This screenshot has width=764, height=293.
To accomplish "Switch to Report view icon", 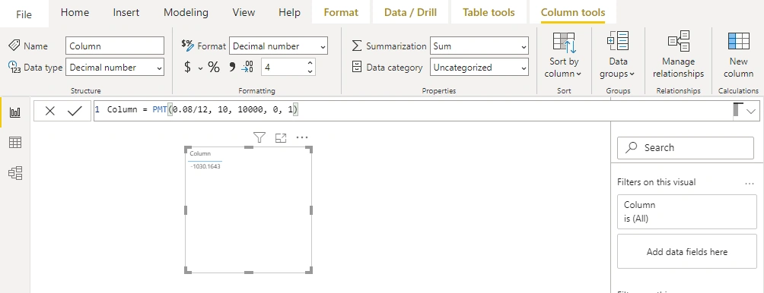I will 15,113.
